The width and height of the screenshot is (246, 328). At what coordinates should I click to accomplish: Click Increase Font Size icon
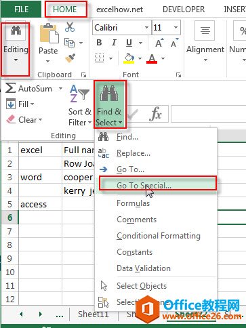(x=159, y=43)
